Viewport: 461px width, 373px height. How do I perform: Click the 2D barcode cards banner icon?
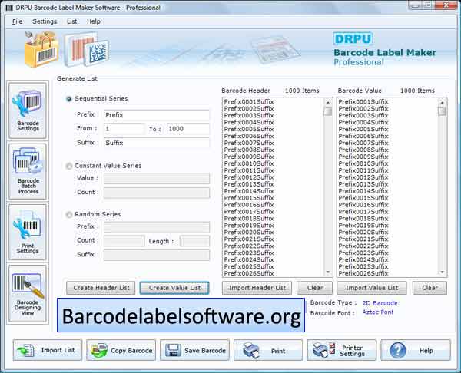[86, 49]
